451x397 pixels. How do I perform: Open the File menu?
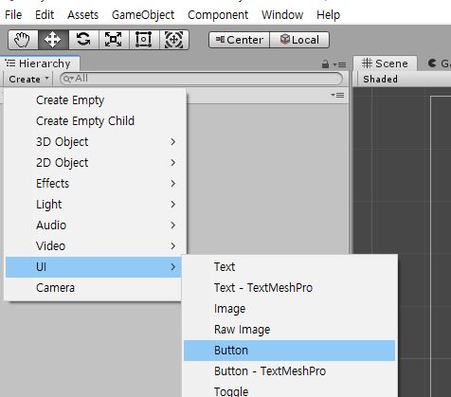(x=13, y=15)
